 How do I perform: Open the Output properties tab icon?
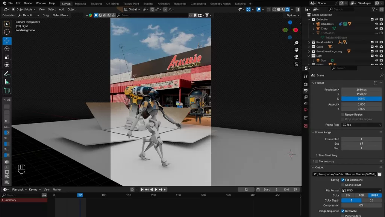pos(306,90)
